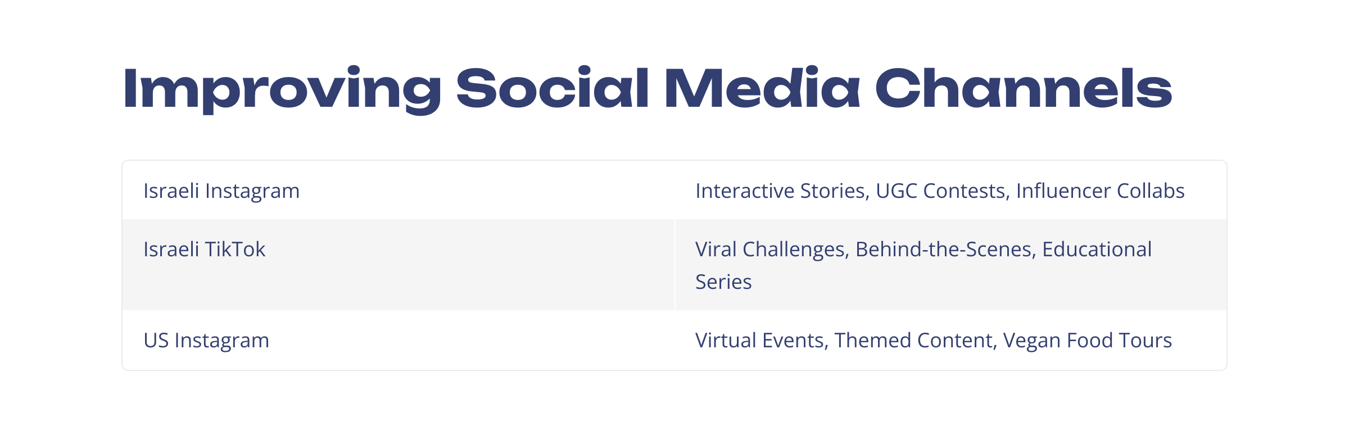
Task: Click the 'Influencer Collabs' text
Action: click(x=1101, y=191)
